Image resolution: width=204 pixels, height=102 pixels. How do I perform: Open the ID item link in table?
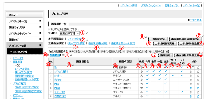[55, 67]
